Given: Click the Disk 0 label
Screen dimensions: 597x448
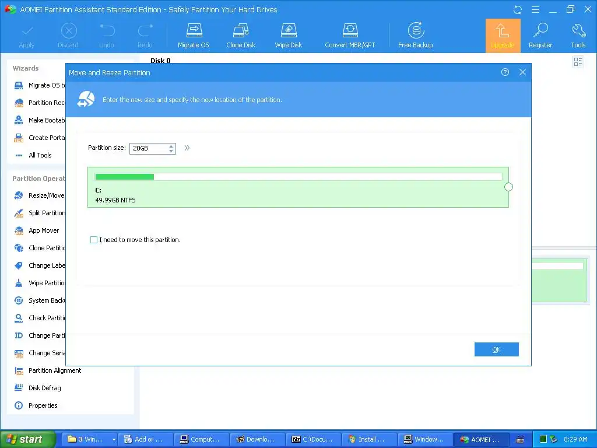Looking at the screenshot, I should click(x=160, y=61).
